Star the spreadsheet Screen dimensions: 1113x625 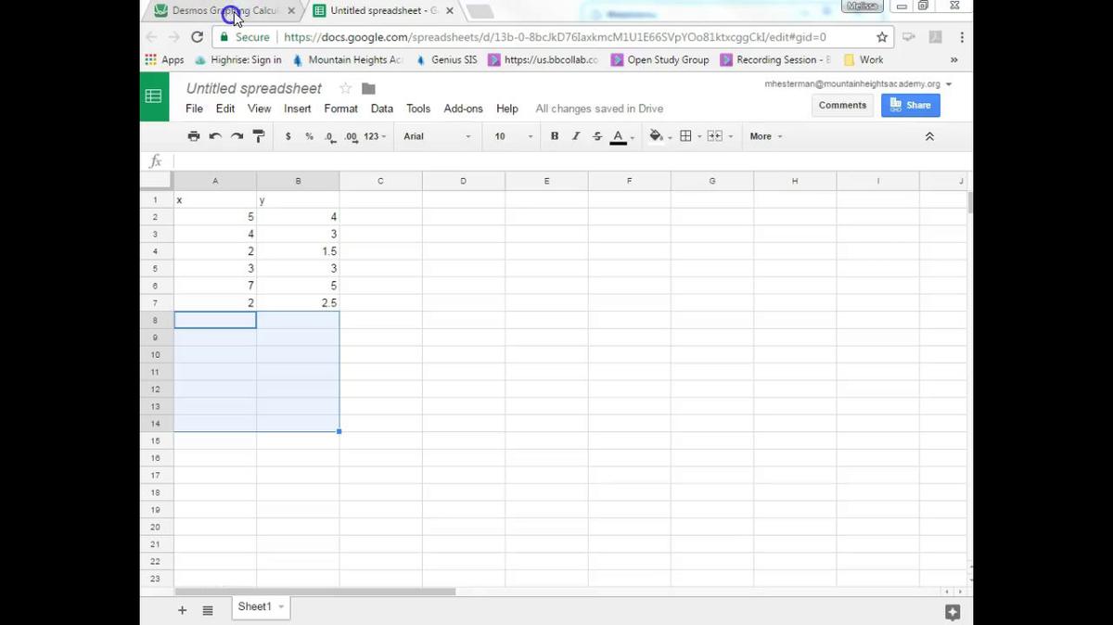point(345,88)
